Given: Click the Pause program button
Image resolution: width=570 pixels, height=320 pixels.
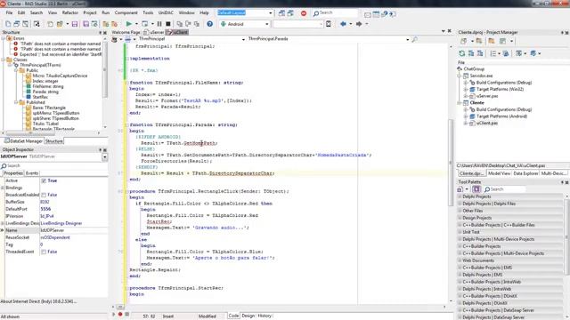Looking at the screenshot, I should (x=159, y=24).
